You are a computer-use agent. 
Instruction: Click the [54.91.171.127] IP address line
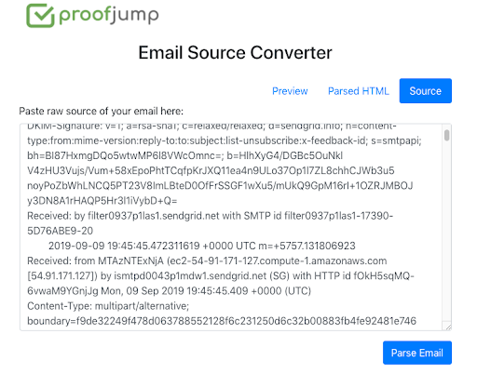pos(221,275)
